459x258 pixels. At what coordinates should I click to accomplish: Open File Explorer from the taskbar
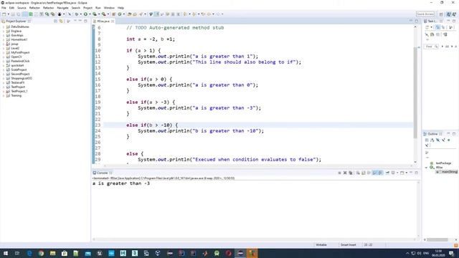pos(52,253)
